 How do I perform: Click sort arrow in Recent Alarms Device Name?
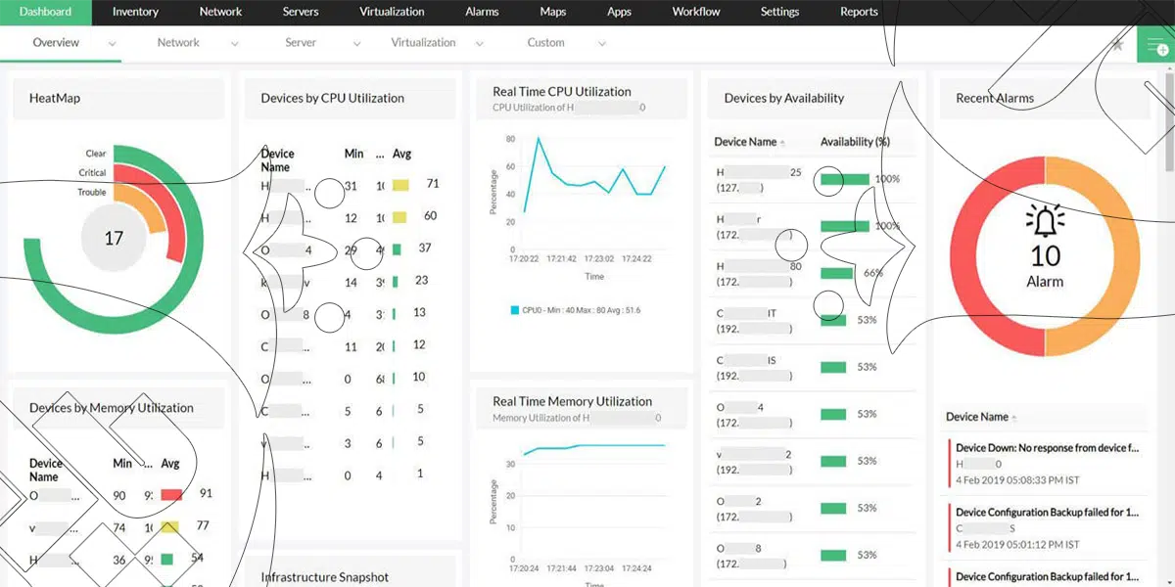click(x=1014, y=418)
